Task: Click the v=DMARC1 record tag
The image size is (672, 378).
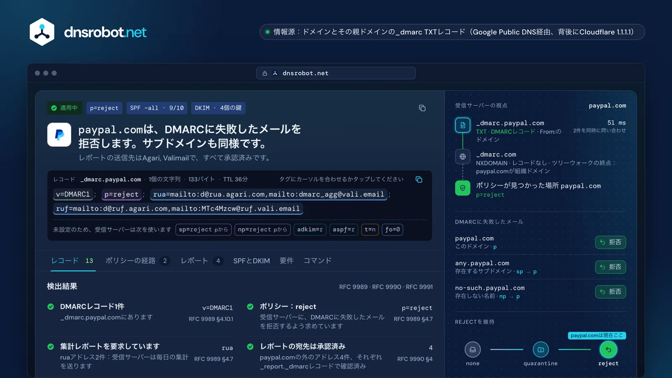Action: [x=73, y=194]
